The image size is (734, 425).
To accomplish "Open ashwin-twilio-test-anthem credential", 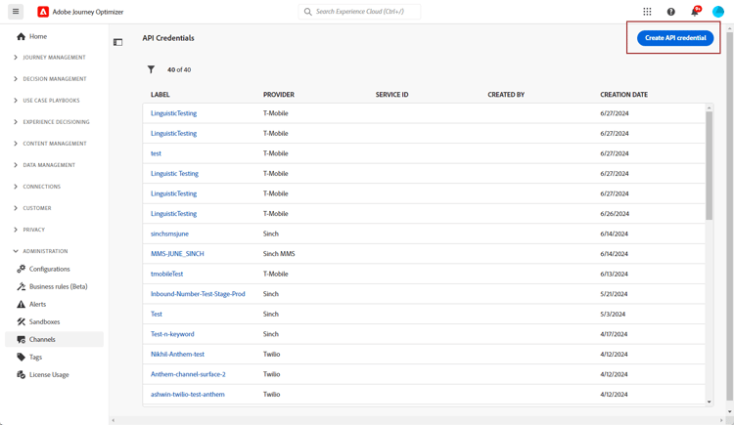I will pyautogui.click(x=187, y=395).
